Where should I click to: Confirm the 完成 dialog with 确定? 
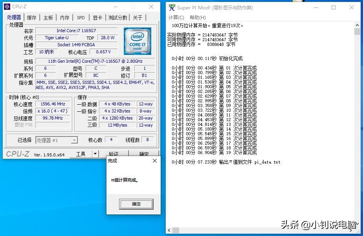[136, 204]
